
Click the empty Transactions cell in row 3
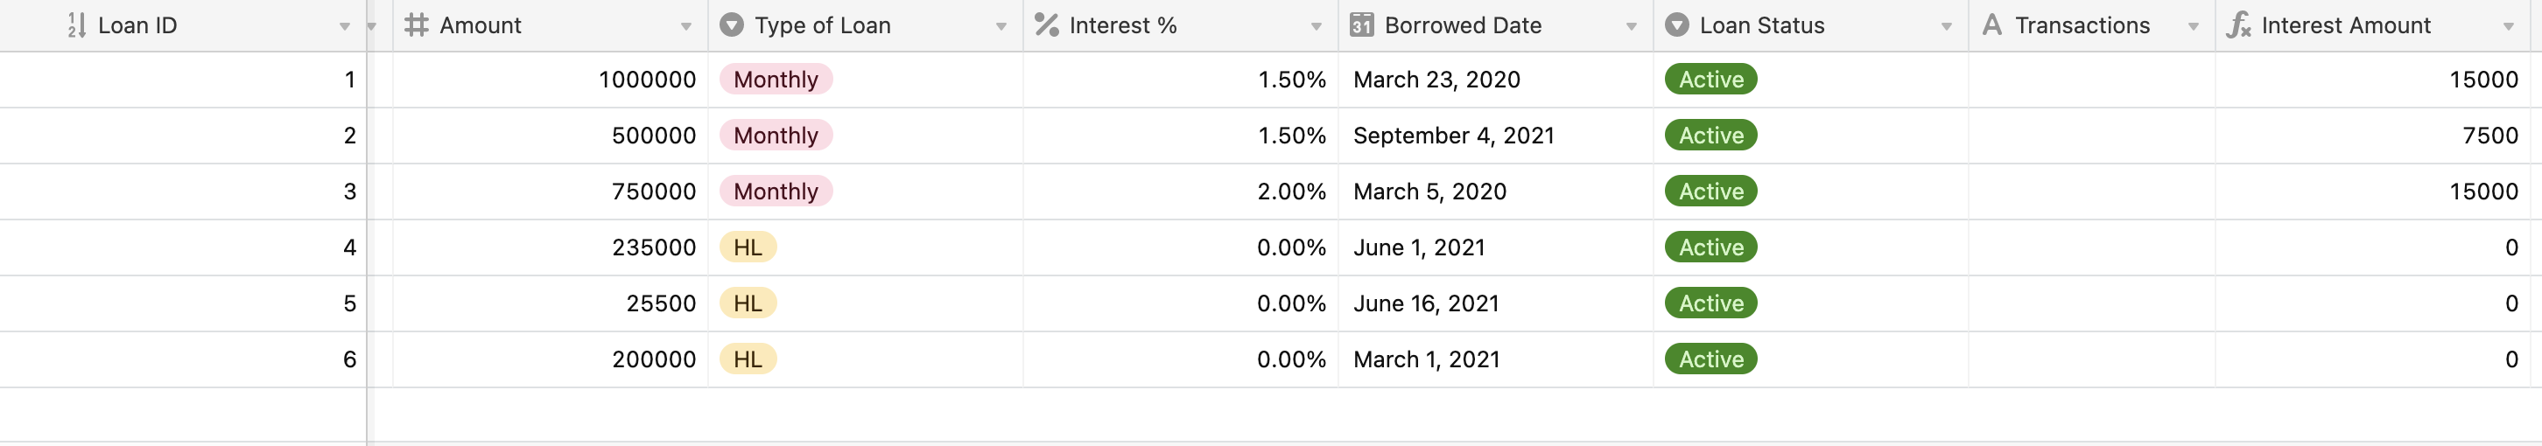(x=2092, y=192)
